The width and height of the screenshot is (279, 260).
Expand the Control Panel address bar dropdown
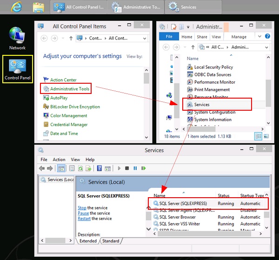pyautogui.click(x=145, y=39)
